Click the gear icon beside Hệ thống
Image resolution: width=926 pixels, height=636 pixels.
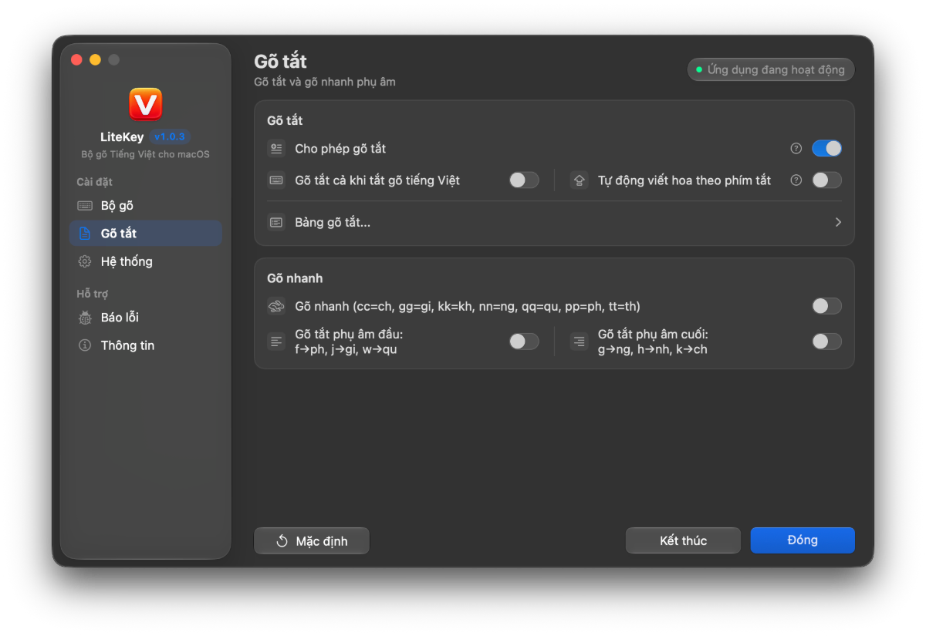click(x=85, y=261)
